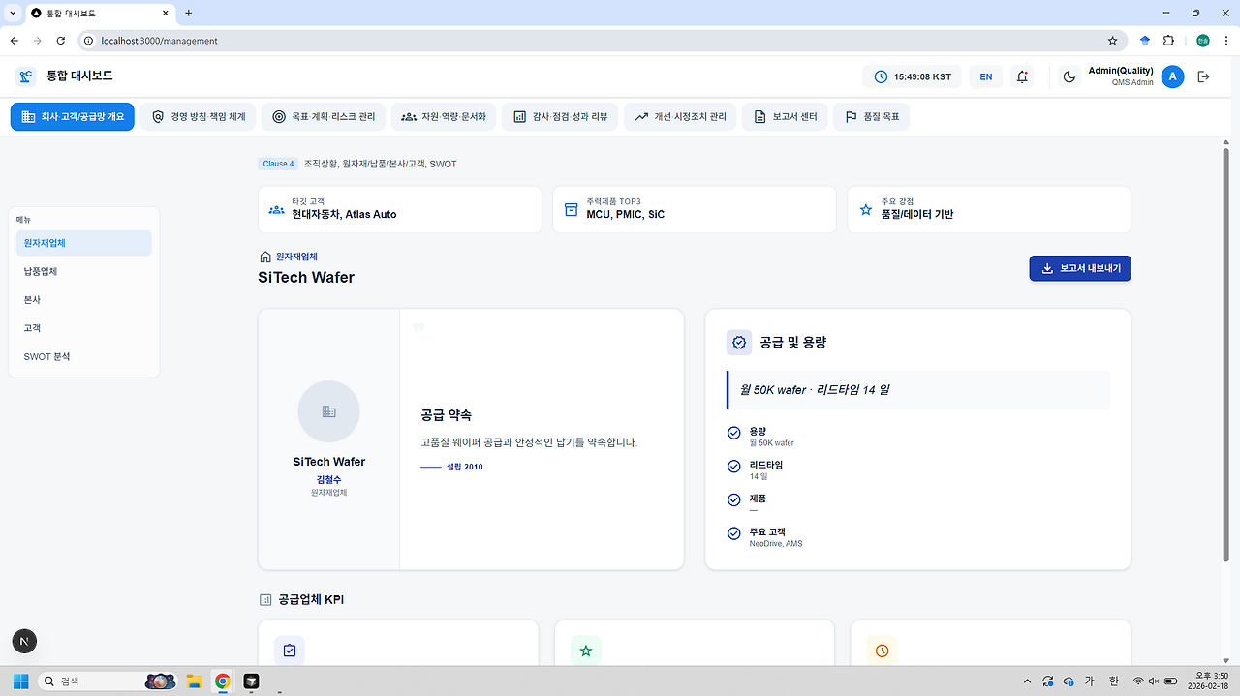This screenshot has height=696, width=1240.
Task: Open the blue A user avatar
Action: point(1172,76)
